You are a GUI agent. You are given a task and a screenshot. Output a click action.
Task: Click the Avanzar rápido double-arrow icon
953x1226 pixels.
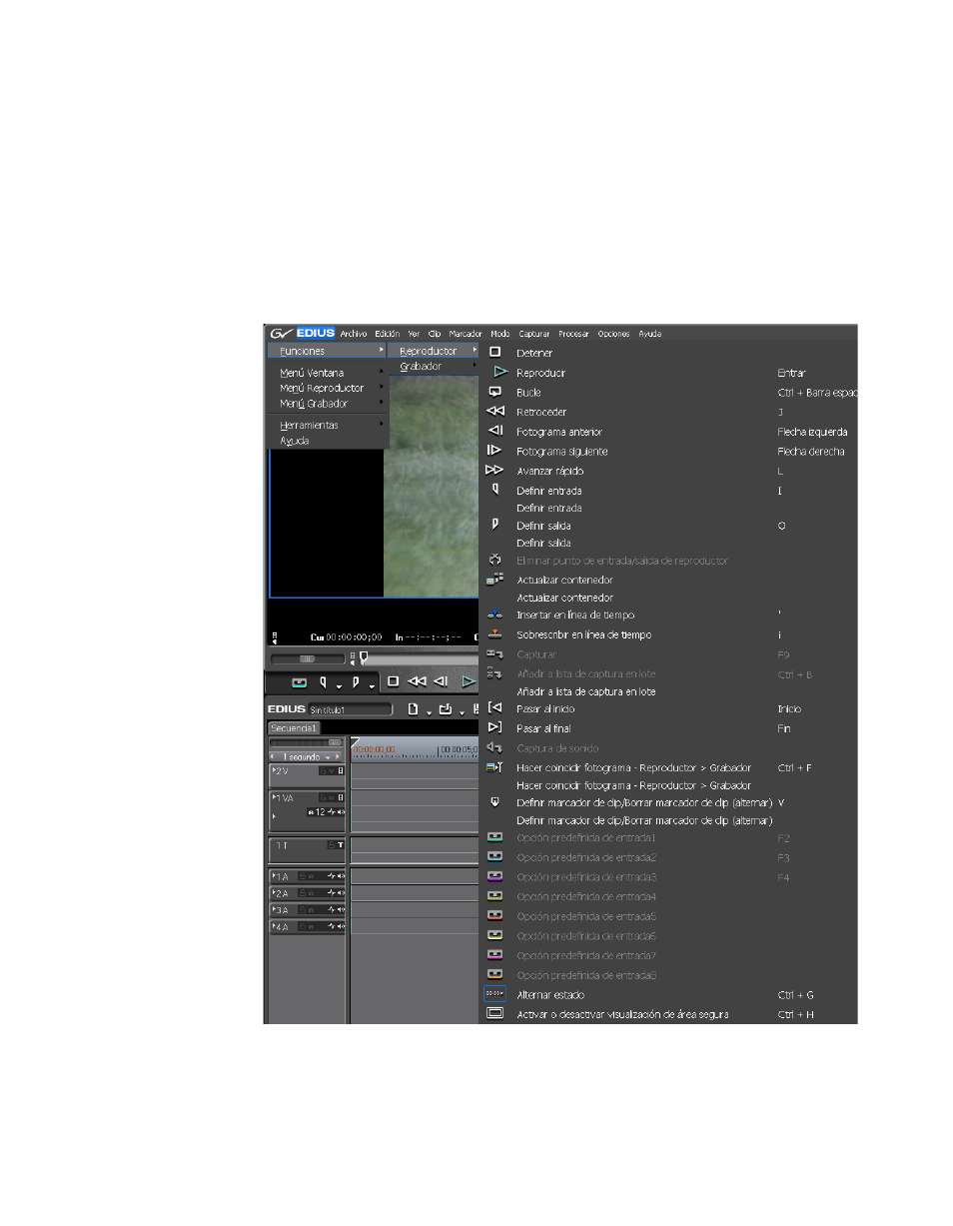(494, 470)
